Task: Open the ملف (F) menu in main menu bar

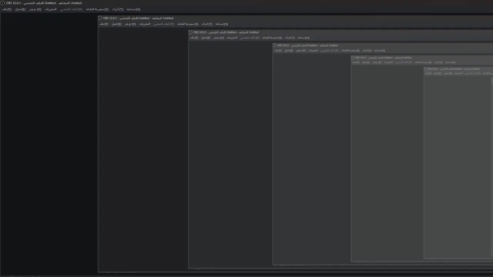Action: pos(7,9)
